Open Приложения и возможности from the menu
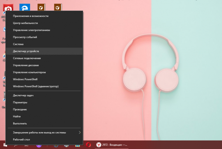 44,16
